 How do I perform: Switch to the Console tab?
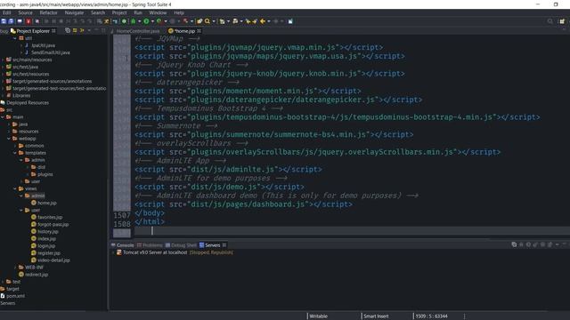coord(123,245)
